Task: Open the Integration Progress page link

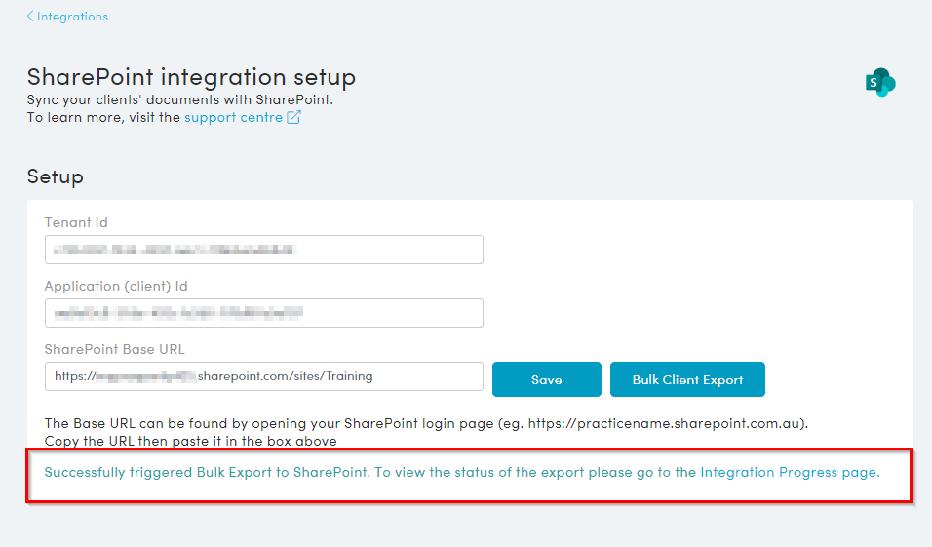Action: [x=788, y=472]
